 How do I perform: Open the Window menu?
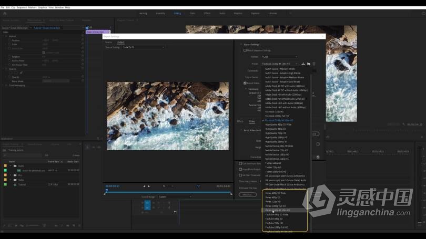[59, 7]
